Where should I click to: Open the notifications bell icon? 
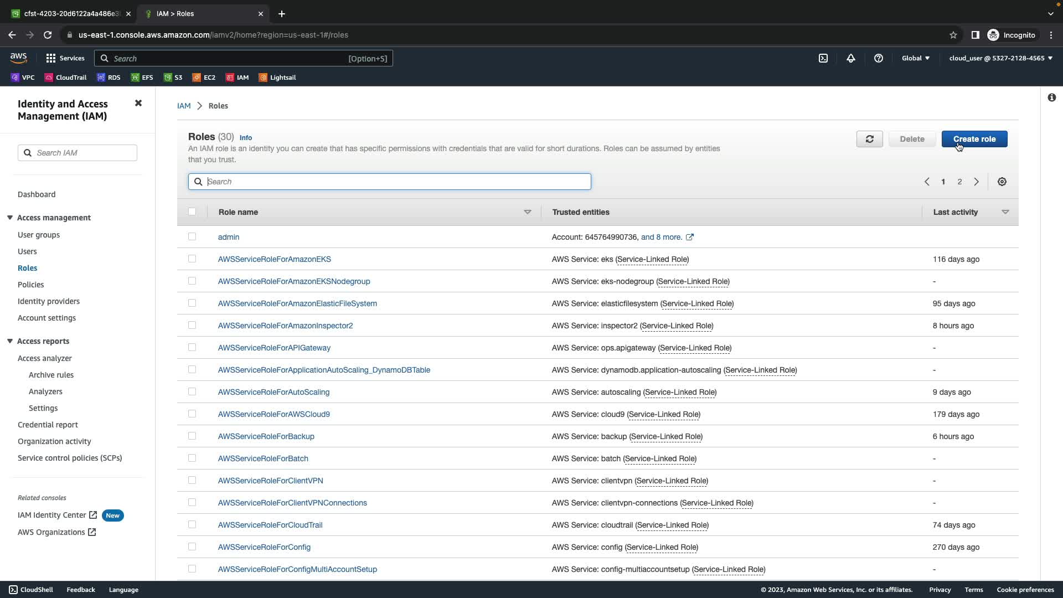click(851, 58)
